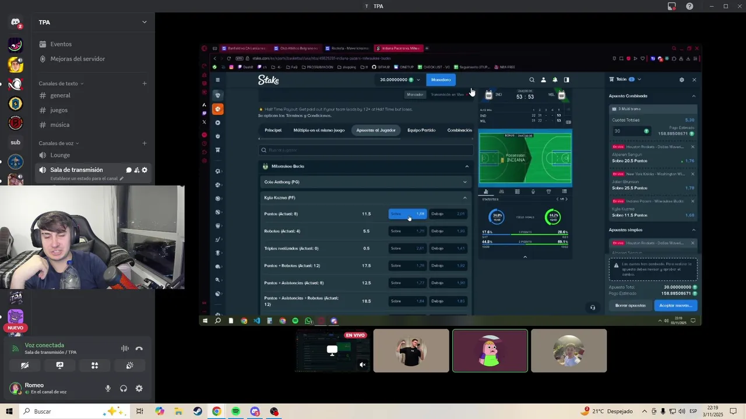Select Sobre for Puntos 11.5
The width and height of the screenshot is (746, 419).
407,214
